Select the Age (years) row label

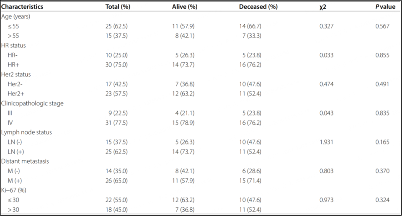(x=16, y=16)
